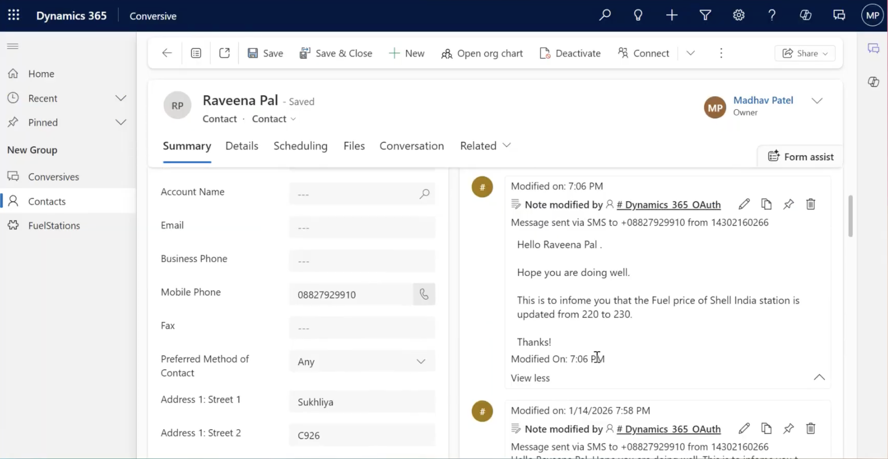This screenshot has width=888, height=459.
Task: Click the Deactivate button
Action: coord(570,53)
